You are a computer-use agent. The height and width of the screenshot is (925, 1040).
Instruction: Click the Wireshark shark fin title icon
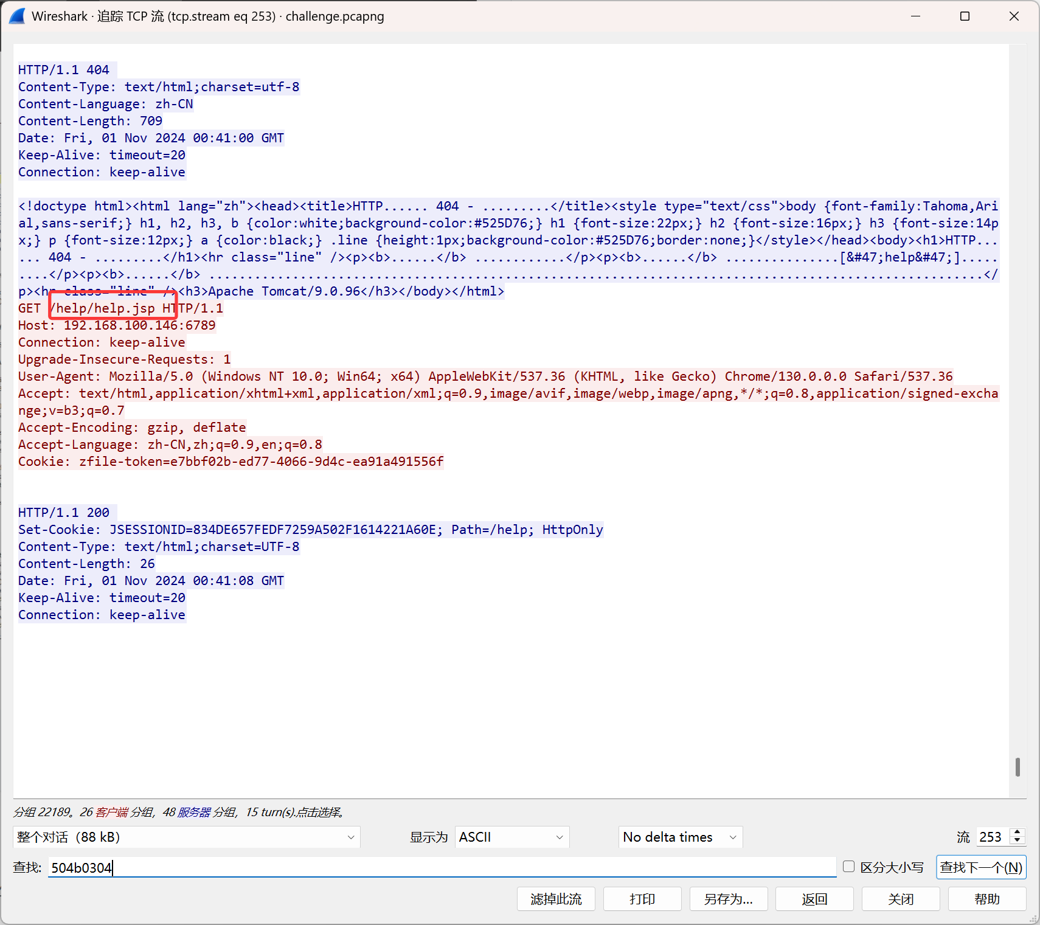17,16
